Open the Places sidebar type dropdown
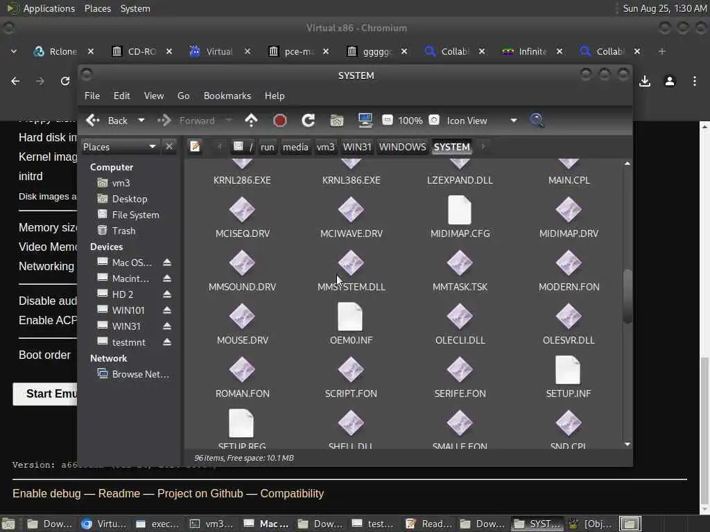The width and height of the screenshot is (710, 532). tap(120, 147)
